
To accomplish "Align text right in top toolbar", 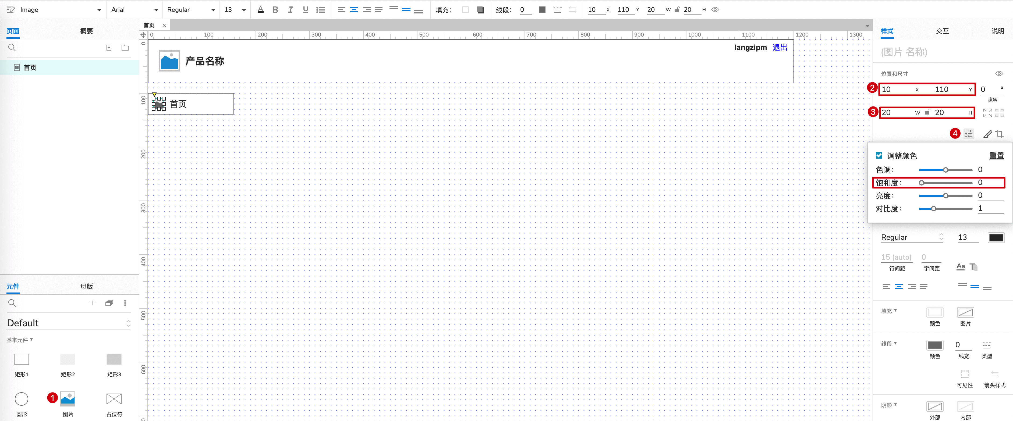I will click(x=367, y=10).
